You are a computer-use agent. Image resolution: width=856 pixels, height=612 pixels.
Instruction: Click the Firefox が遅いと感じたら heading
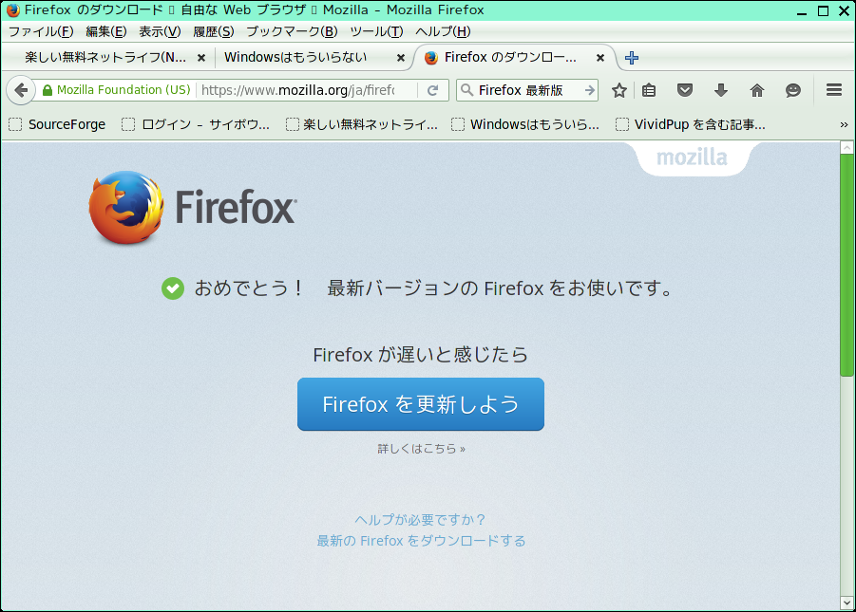point(420,355)
